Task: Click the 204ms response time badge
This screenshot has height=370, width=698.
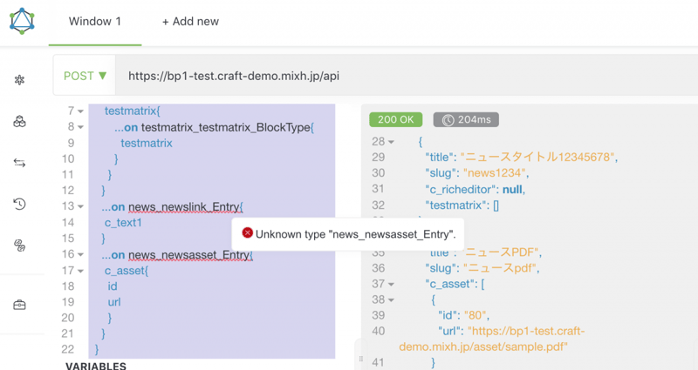Action: coord(466,120)
